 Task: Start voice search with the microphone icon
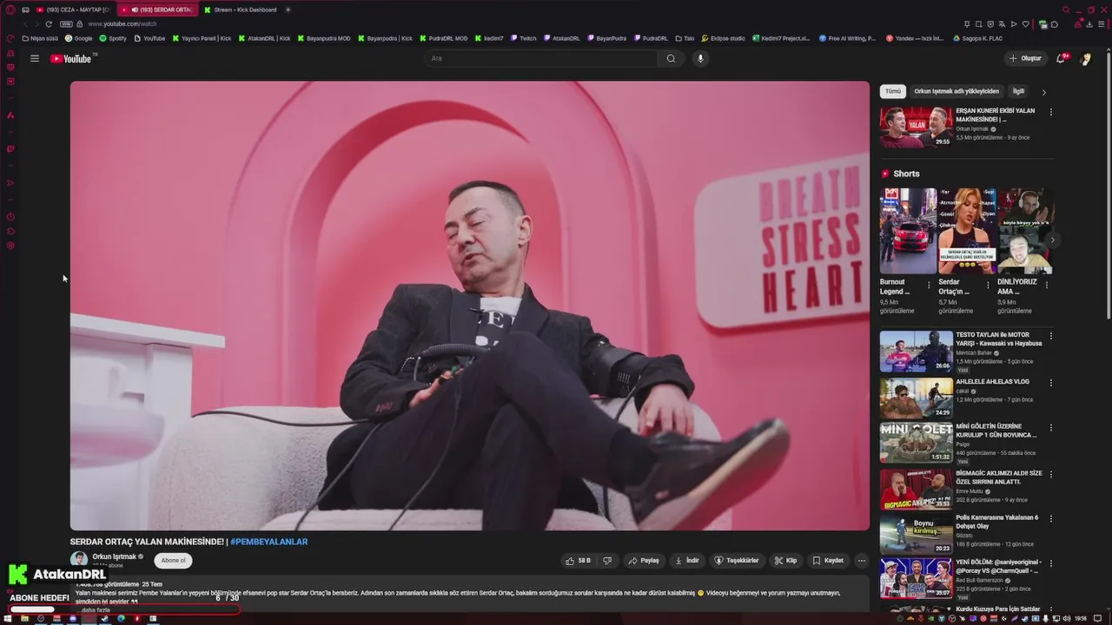click(x=700, y=58)
